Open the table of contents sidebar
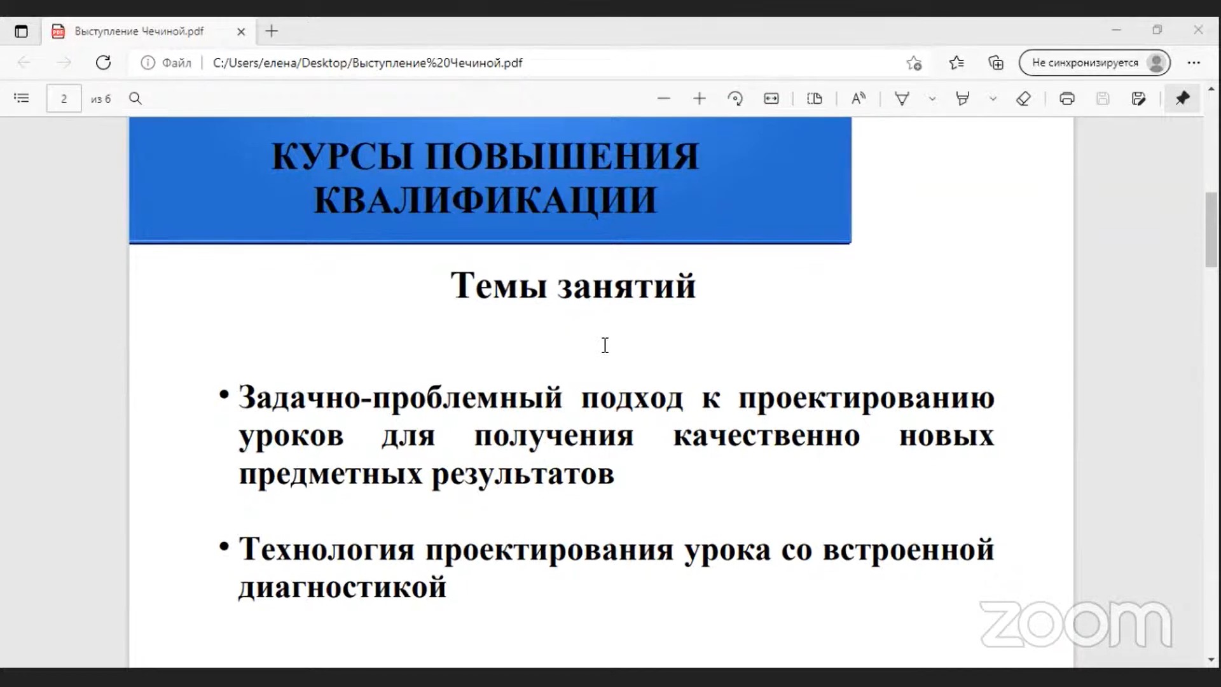1221x687 pixels. [x=22, y=98]
